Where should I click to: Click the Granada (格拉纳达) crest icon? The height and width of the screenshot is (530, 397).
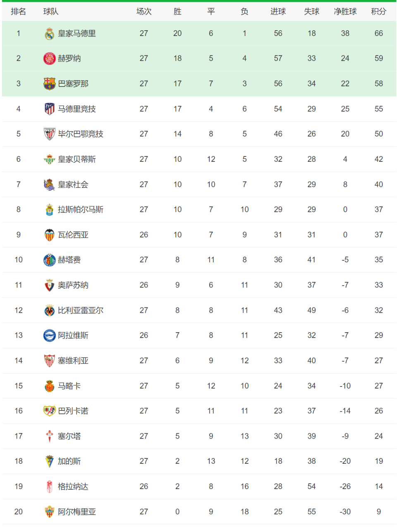click(x=49, y=487)
